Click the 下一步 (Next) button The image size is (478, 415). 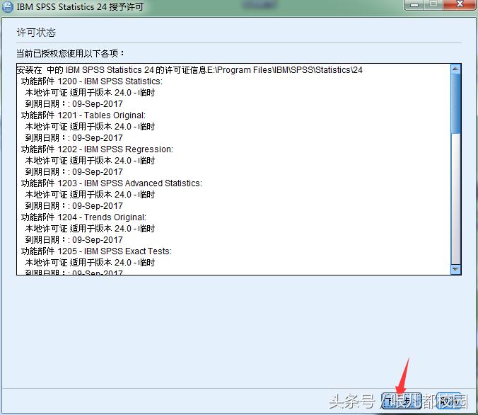click(x=401, y=401)
